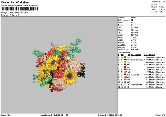Select the Amber Black thread swatch
This screenshot has width=166, height=117.
coord(125,75)
